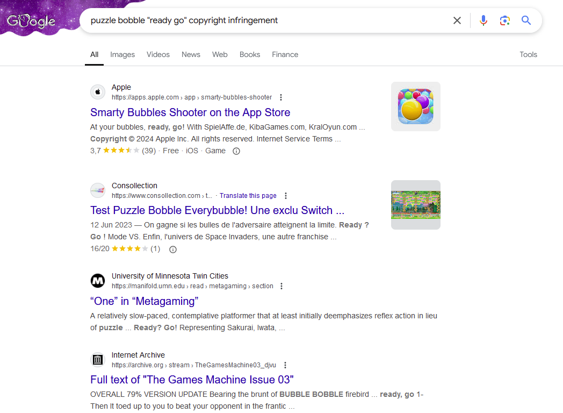
Task: Click the magnifying glass search button
Action: click(x=526, y=20)
